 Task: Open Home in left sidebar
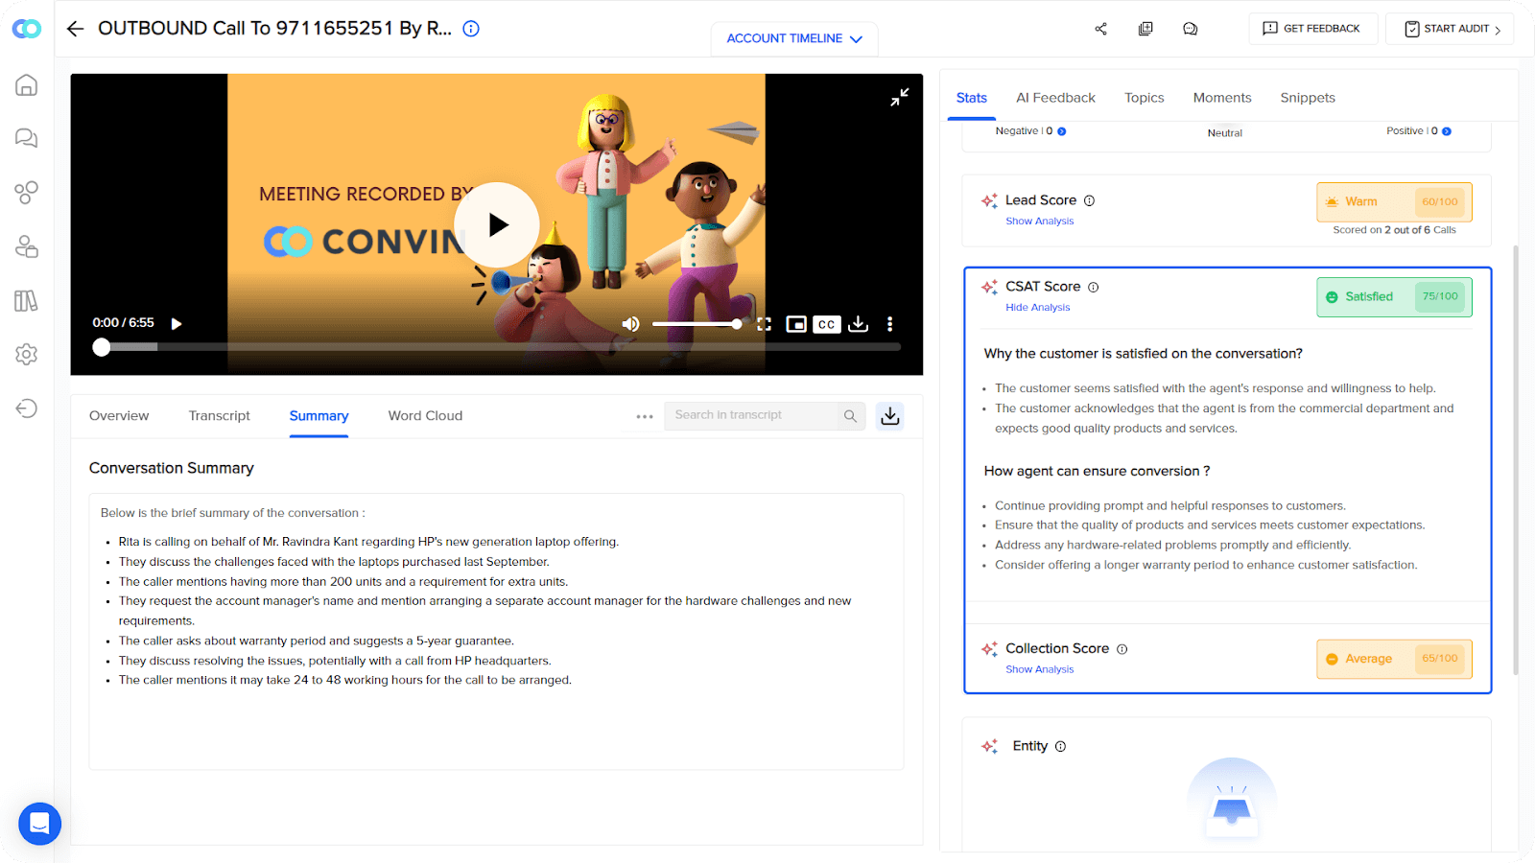pos(27,85)
